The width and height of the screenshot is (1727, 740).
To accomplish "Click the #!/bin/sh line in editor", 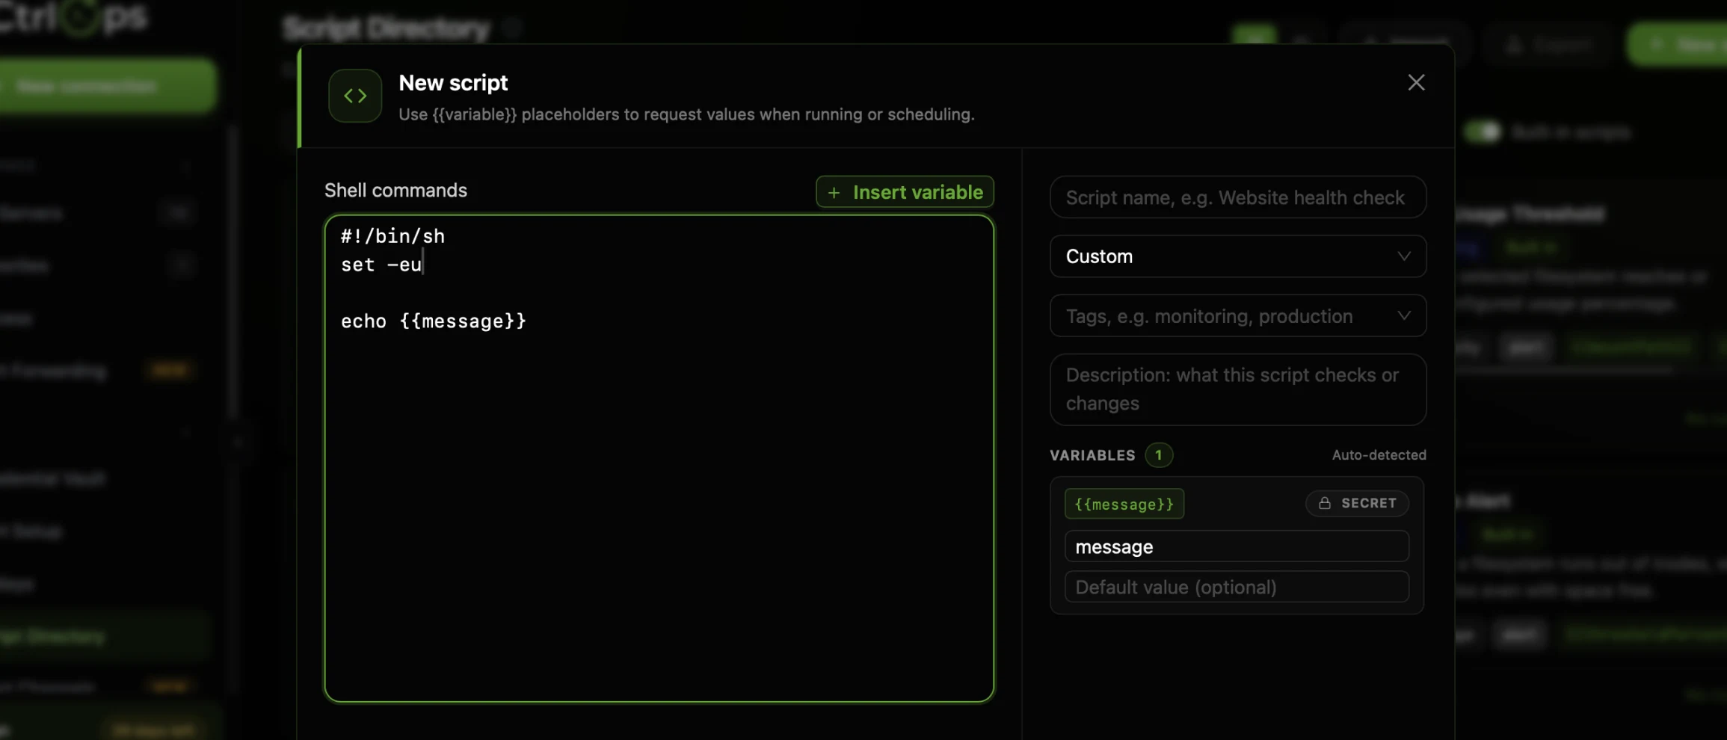I will tap(392, 236).
